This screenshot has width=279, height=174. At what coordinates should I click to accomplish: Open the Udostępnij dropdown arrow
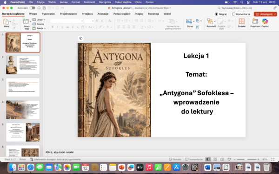click(275, 14)
